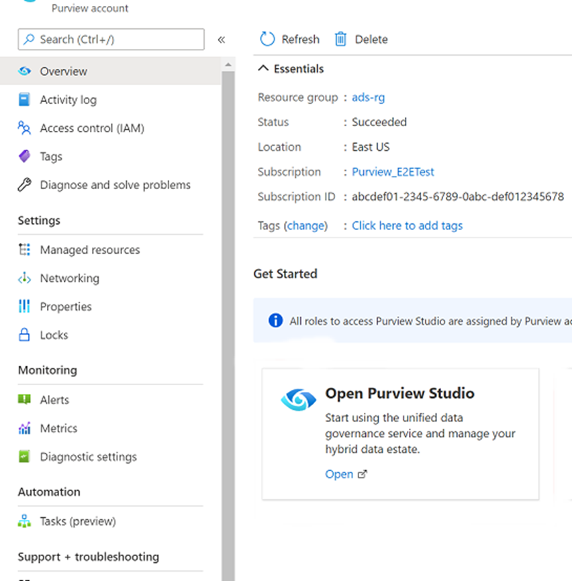
Task: Click the sidebar vertical scrollbar track
Action: (x=228, y=326)
